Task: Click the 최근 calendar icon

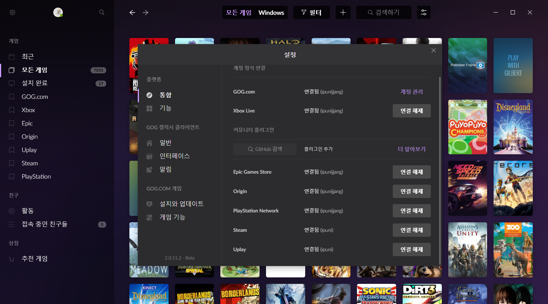Action: tap(12, 57)
